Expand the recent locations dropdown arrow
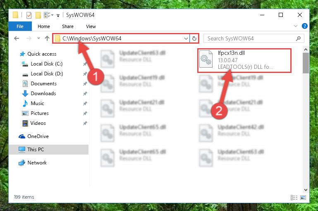Viewport: 318px width, 211px height. click(38, 38)
